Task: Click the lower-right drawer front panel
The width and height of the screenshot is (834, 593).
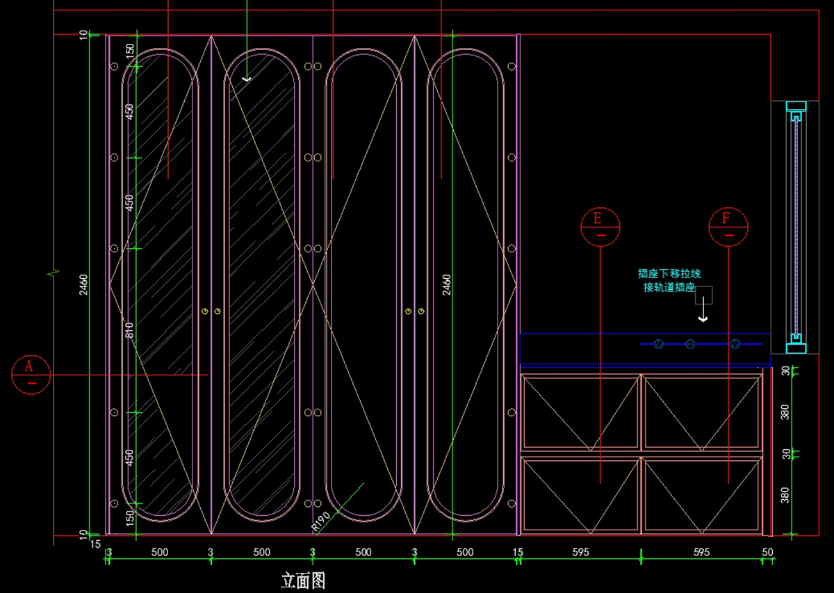Action: click(701, 494)
